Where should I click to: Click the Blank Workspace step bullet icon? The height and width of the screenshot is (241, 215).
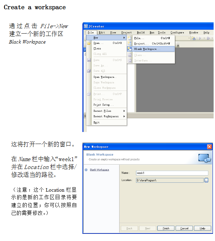point(86,170)
